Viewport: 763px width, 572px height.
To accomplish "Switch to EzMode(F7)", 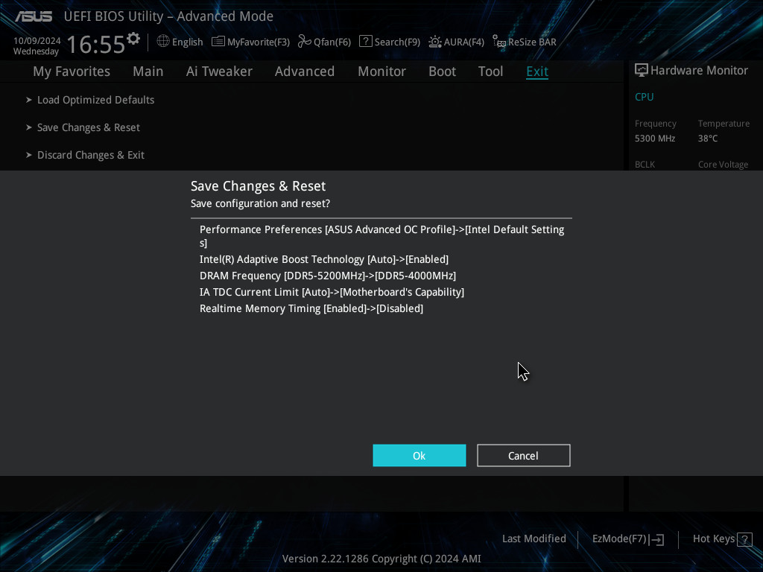I will click(619, 539).
